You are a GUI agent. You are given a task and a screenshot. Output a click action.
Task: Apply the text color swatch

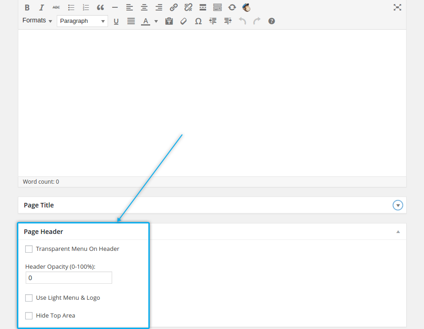[x=145, y=21]
